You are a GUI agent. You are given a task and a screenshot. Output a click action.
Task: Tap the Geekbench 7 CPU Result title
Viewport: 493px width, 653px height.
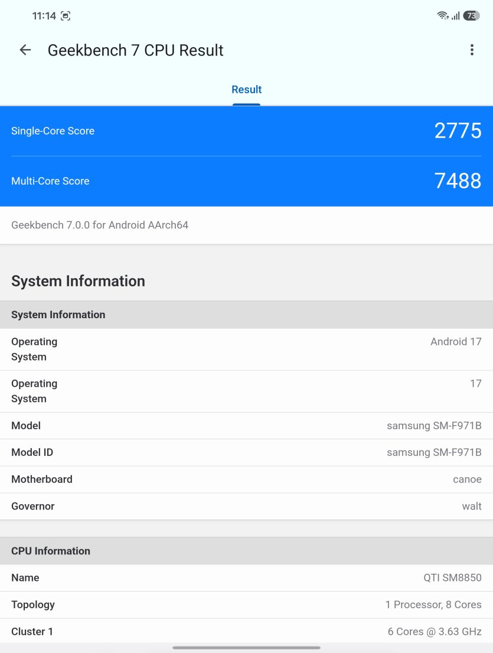(x=135, y=50)
